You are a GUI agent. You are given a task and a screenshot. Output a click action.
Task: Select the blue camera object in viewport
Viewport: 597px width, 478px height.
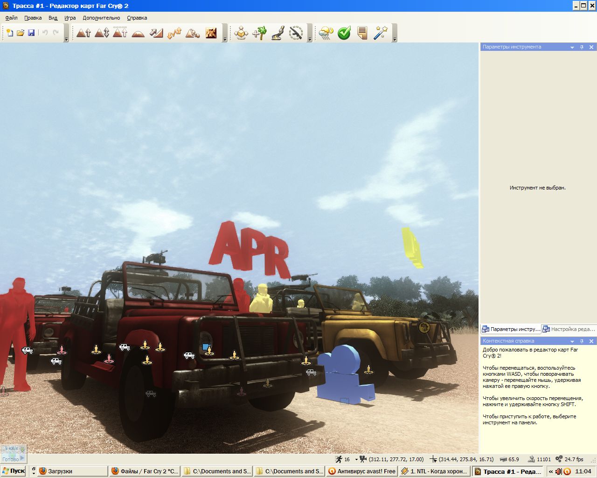(345, 374)
